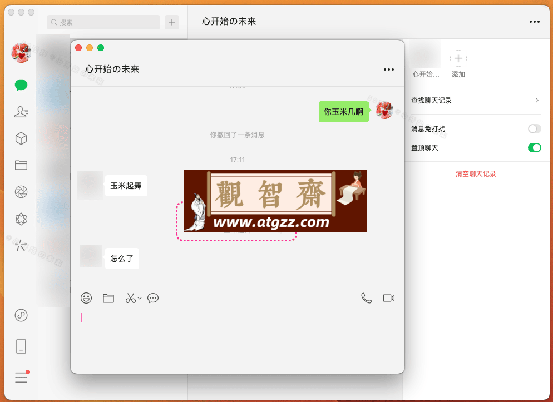
Task: Open the emoji picker in chat popup
Action: [86, 298]
